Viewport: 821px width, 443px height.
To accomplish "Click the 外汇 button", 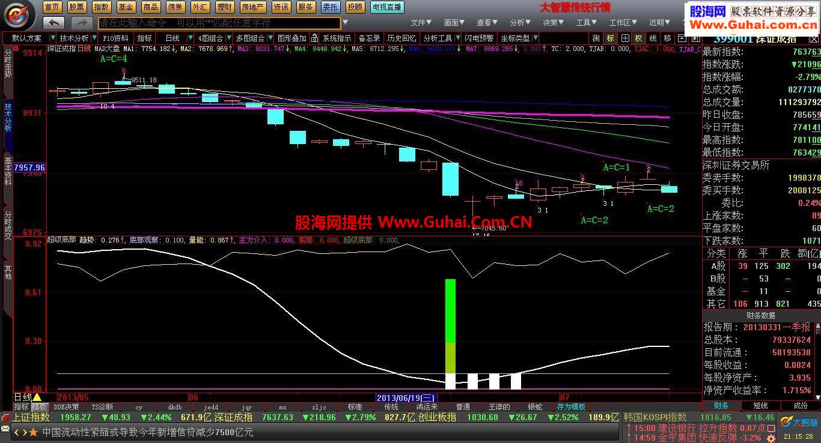I will (200, 7).
